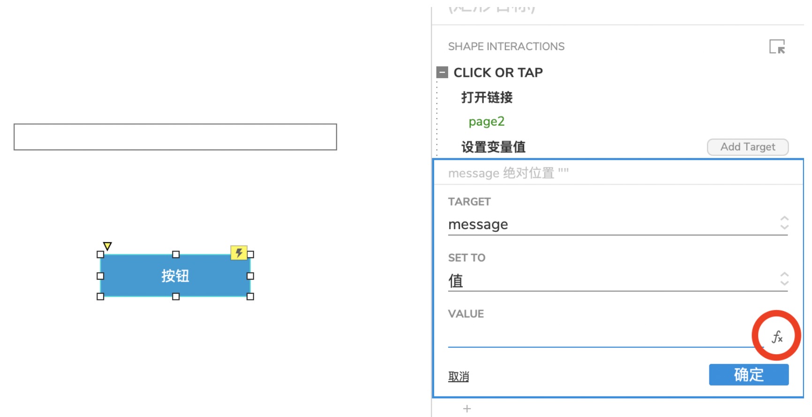Confirm with the 确定 button
The width and height of the screenshot is (812, 417).
coord(748,375)
